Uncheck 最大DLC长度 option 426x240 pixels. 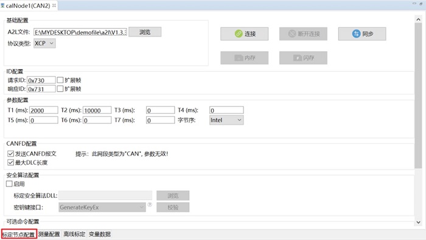point(10,162)
